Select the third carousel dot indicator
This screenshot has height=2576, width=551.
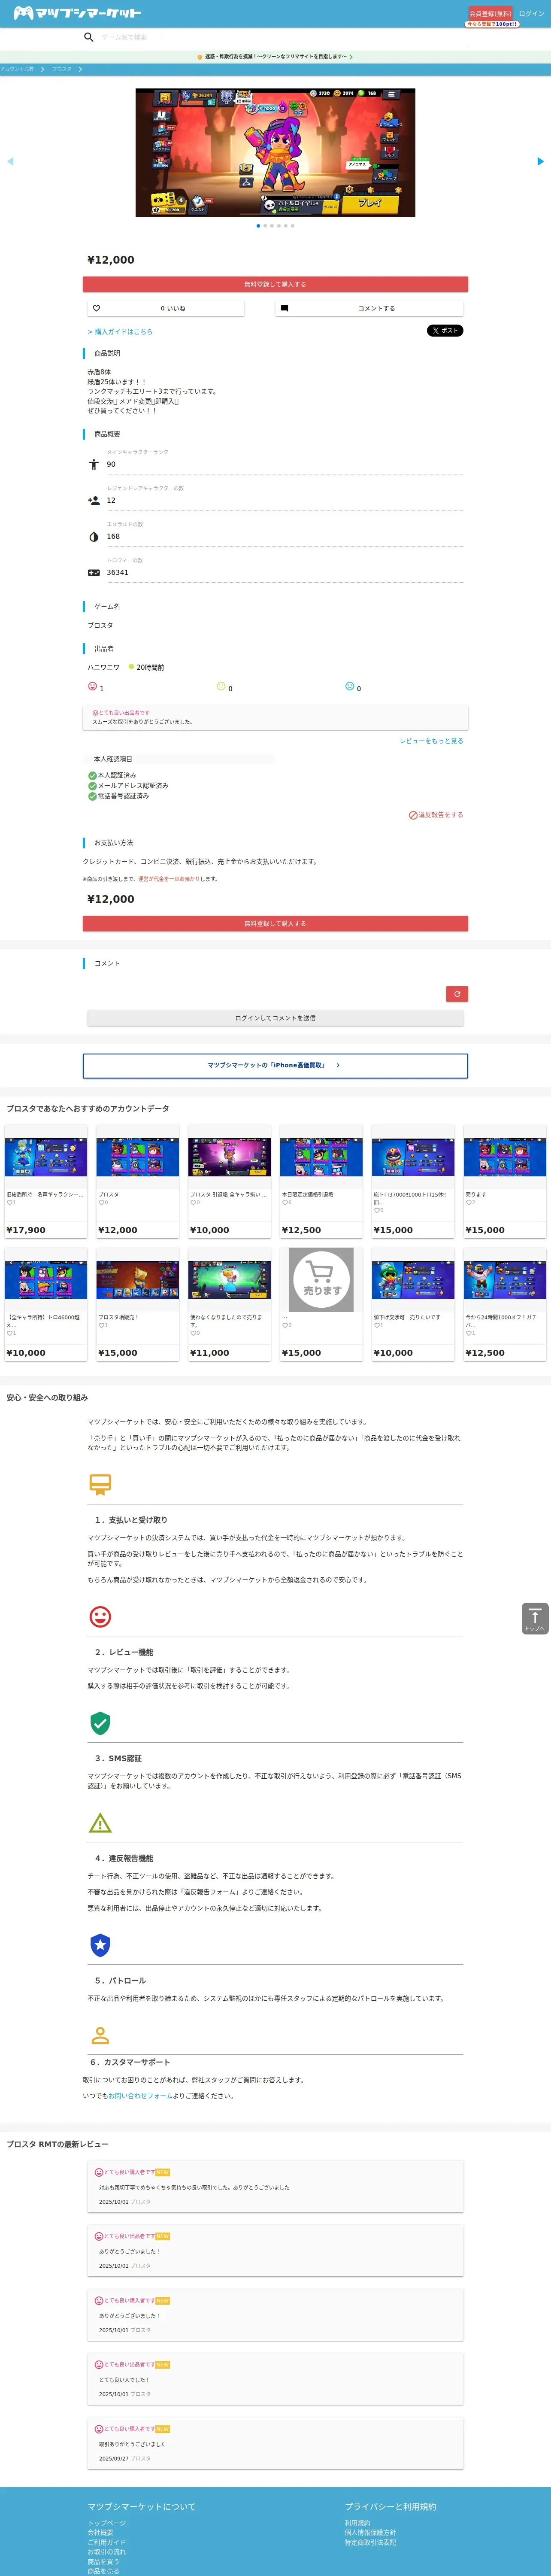[272, 226]
